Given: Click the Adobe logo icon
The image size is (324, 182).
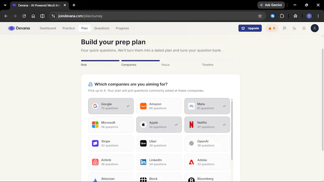Looking at the screenshot, I should click(191, 162).
